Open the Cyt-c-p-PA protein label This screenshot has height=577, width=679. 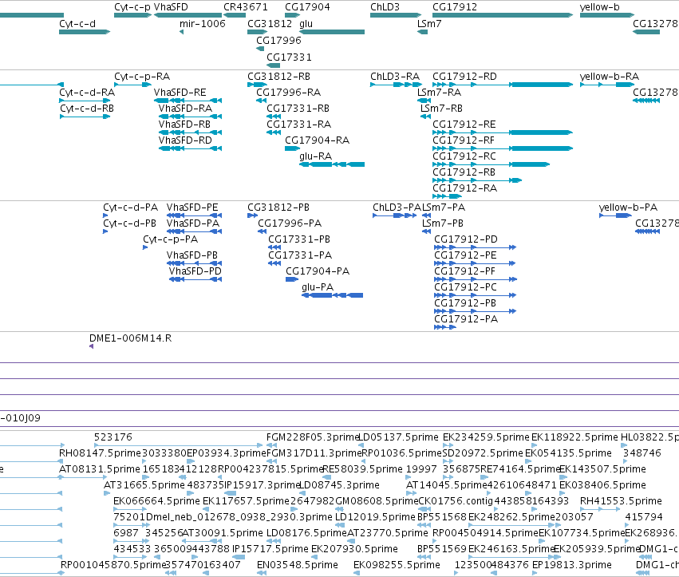(x=170, y=239)
